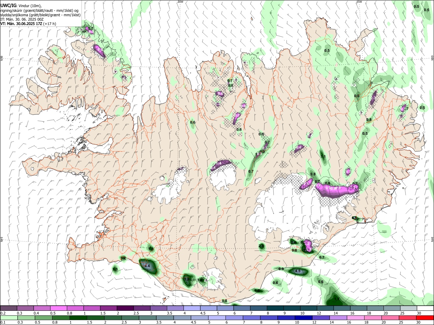Select the dark teal 8 swatch in snow legend

pyautogui.click(x=275, y=308)
